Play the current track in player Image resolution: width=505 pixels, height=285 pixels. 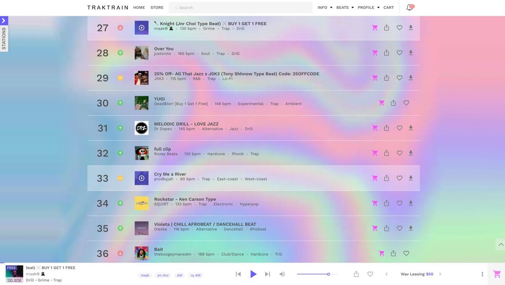tap(253, 274)
